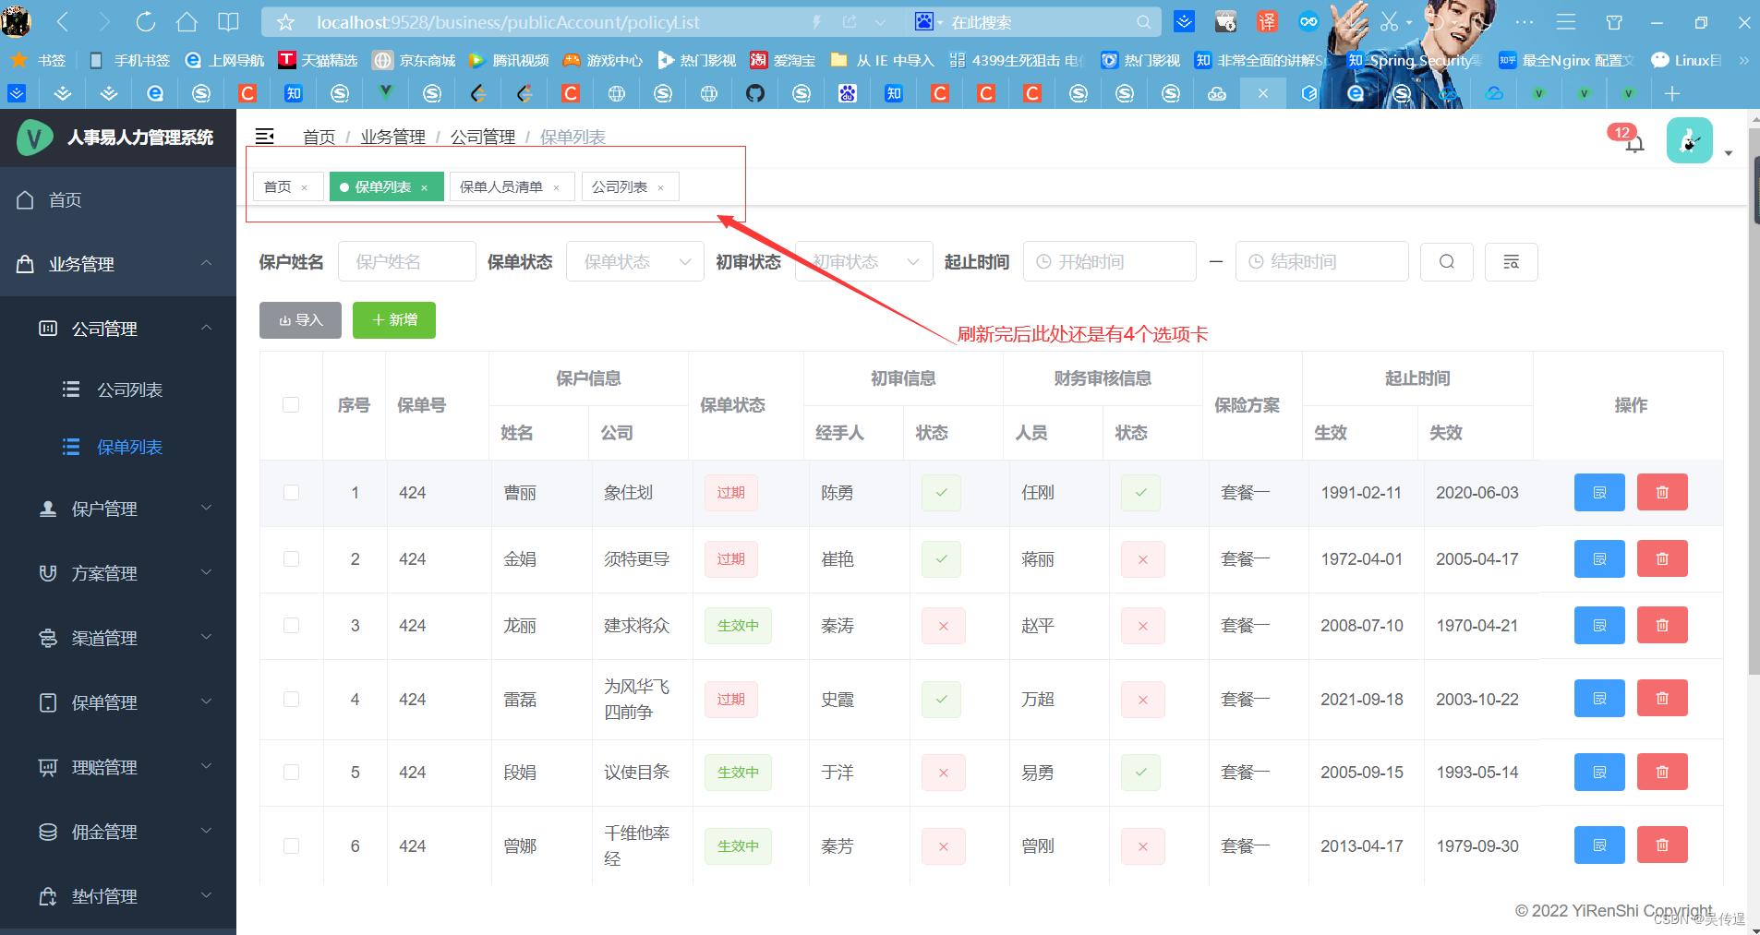Open the 保单状态 dropdown
Viewport: 1760px width, 935px height.
[x=634, y=261]
